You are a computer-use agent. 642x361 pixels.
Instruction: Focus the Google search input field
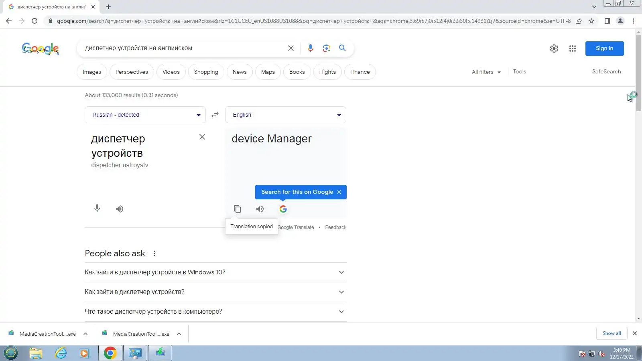(183, 48)
